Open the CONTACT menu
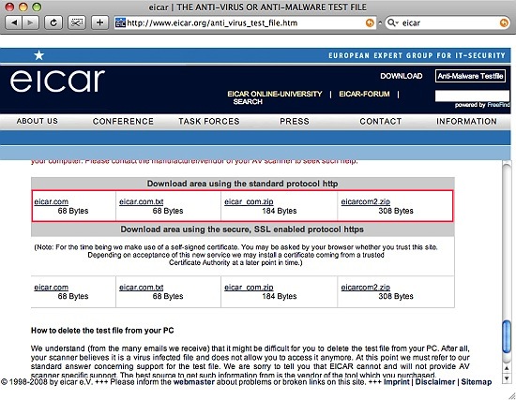The image size is (516, 400). [x=380, y=121]
